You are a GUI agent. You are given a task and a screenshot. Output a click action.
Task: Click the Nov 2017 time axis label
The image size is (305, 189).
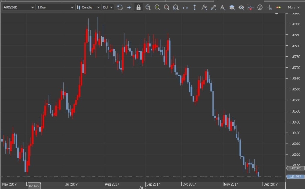pyautogui.click(x=231, y=184)
